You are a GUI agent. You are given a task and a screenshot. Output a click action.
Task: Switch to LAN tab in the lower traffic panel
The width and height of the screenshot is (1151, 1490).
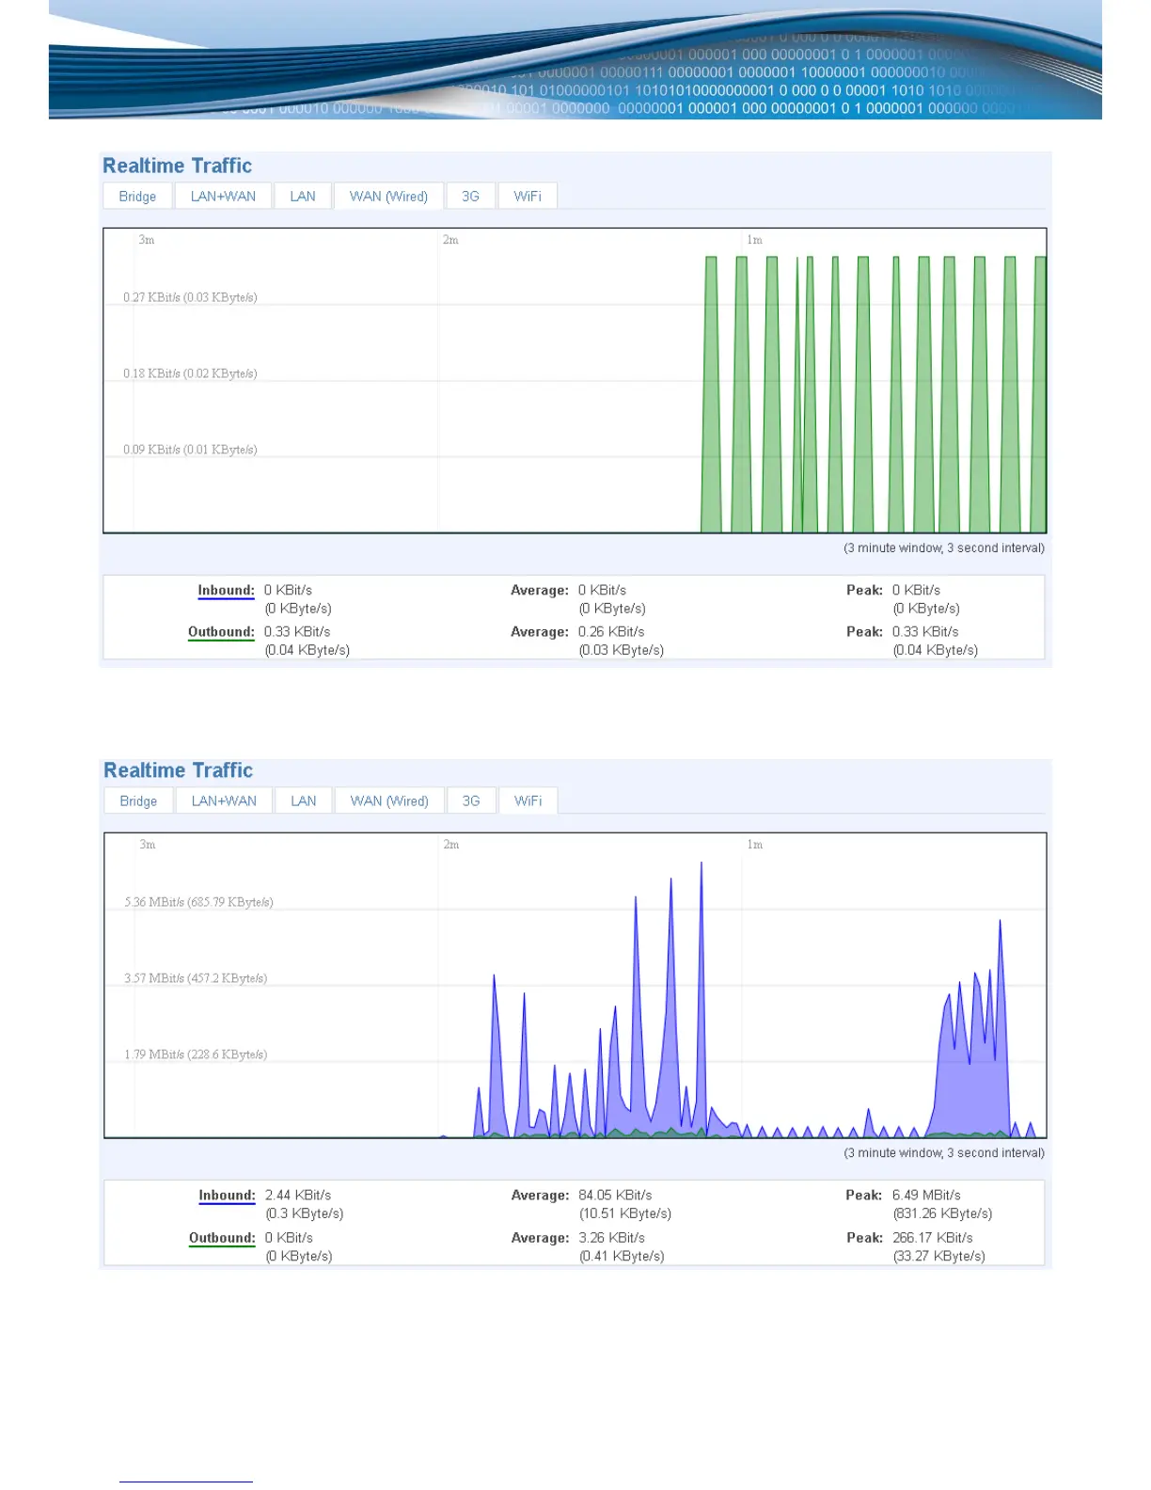tap(304, 801)
